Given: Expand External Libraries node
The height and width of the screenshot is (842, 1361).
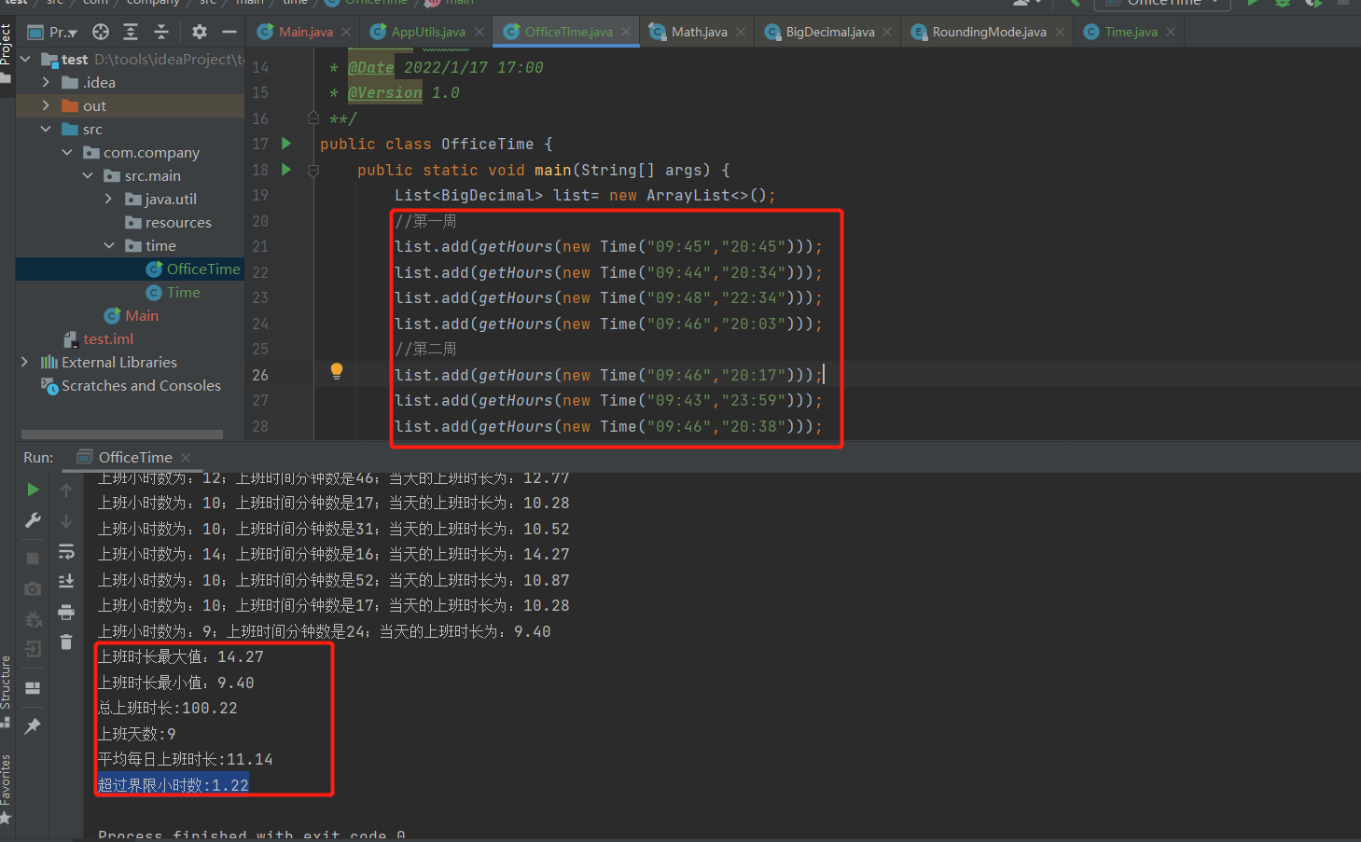Looking at the screenshot, I should tap(24, 362).
